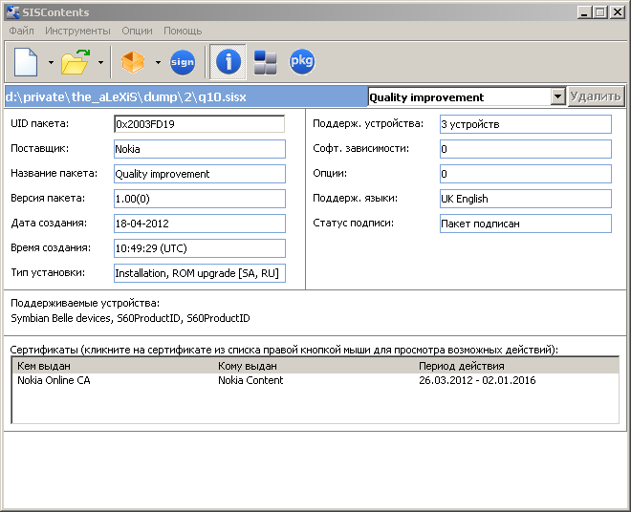
Task: Click the file path d:\private\the_aLeXiS\dump\2\q10.sisx
Action: (125, 97)
